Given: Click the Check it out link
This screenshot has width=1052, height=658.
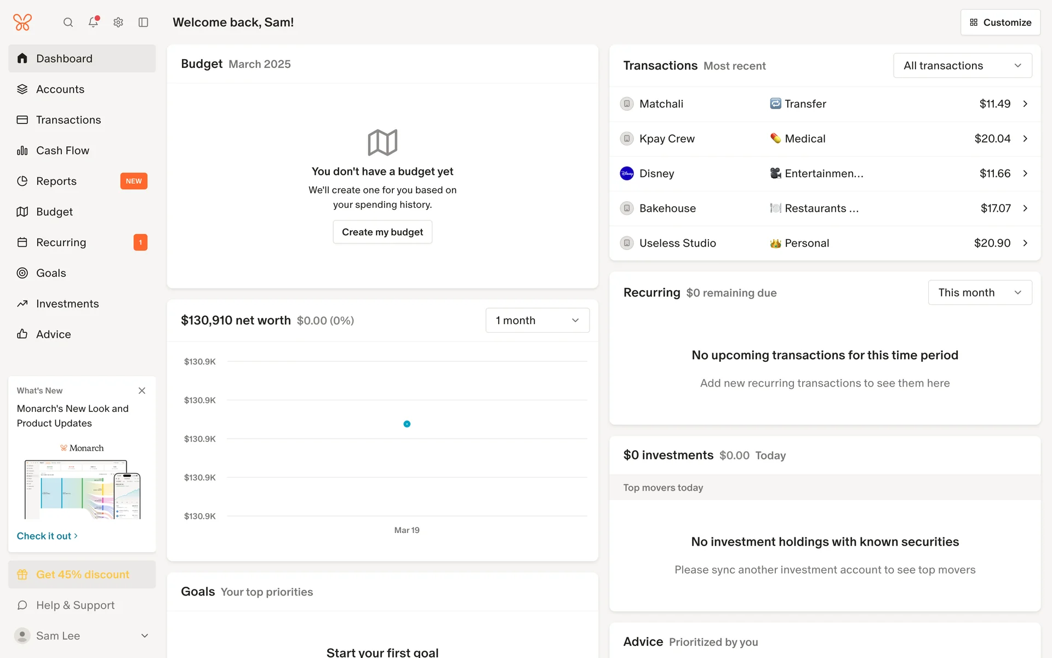Looking at the screenshot, I should click(x=47, y=536).
